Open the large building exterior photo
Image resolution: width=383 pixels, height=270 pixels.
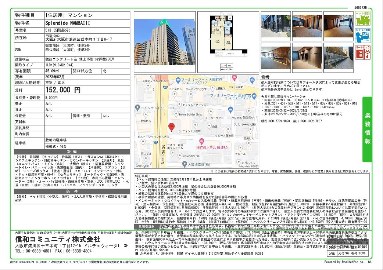point(165,42)
